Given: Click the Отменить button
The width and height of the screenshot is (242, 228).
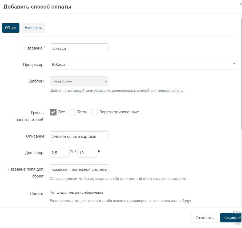Looking at the screenshot, I should [x=204, y=218].
